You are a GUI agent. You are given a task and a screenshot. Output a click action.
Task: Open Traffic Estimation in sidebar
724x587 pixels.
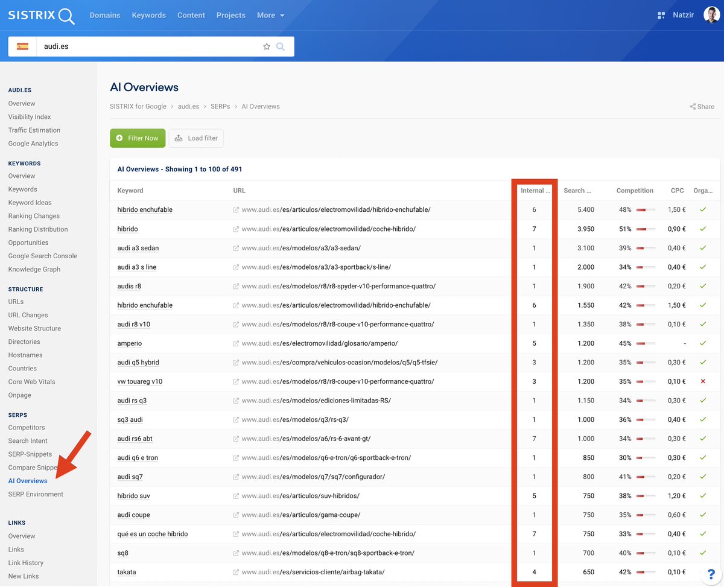coord(34,130)
